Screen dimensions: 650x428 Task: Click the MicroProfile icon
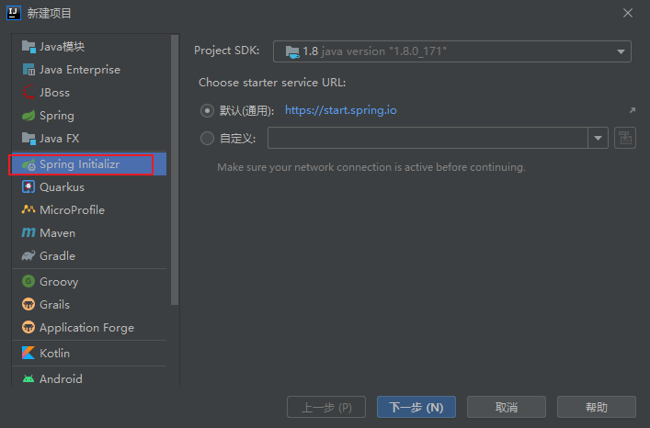tap(29, 209)
